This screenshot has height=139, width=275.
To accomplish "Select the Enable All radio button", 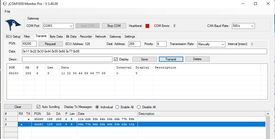I will 117,107.
